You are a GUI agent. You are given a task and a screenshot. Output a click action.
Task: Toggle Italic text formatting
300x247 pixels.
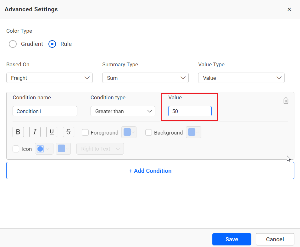click(35, 132)
